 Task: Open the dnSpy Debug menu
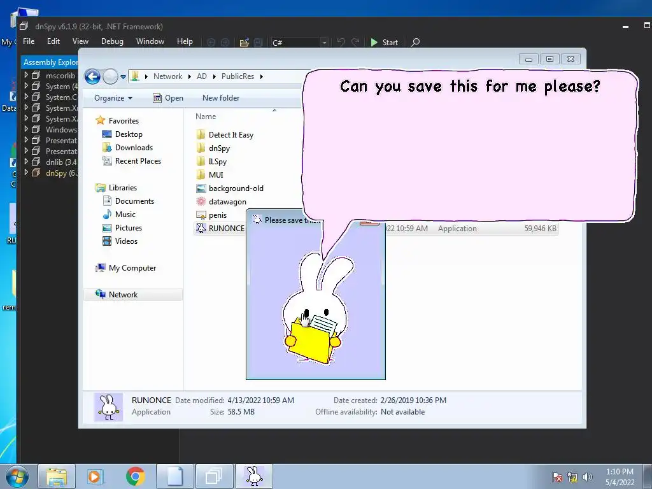click(x=112, y=41)
